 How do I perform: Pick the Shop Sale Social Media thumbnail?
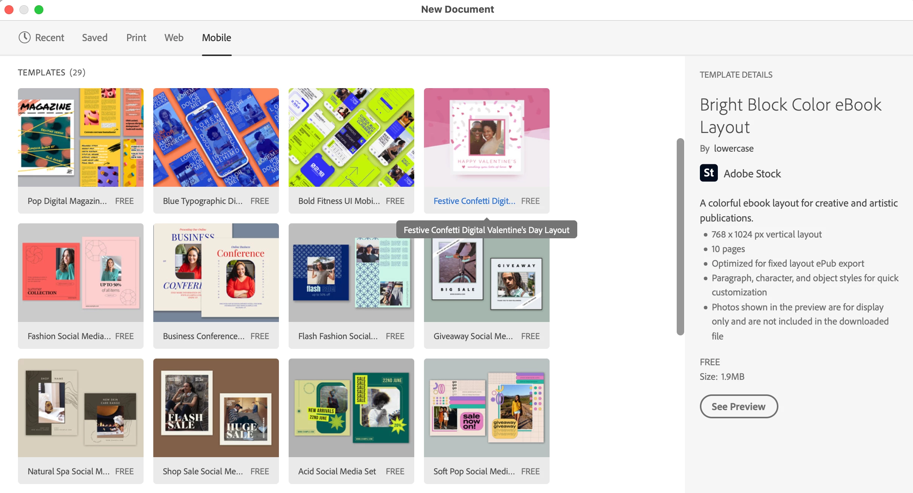coord(216,408)
